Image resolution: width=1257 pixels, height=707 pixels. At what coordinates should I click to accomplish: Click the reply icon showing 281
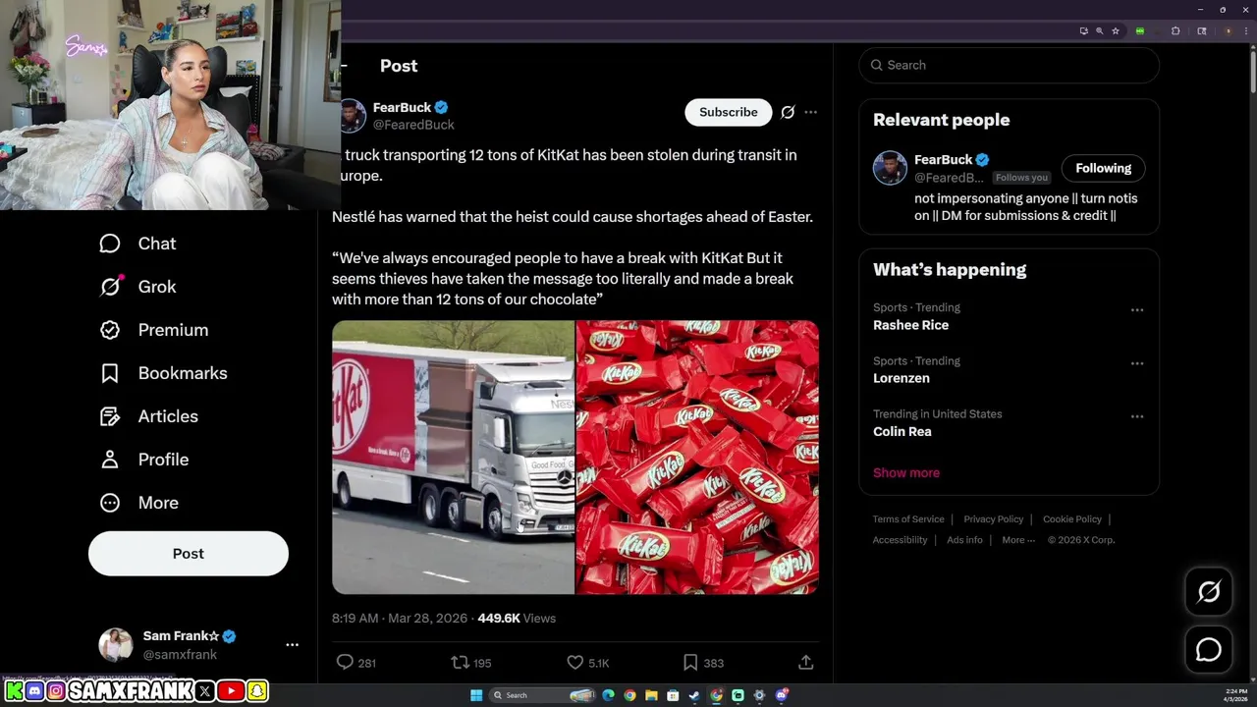click(x=345, y=663)
